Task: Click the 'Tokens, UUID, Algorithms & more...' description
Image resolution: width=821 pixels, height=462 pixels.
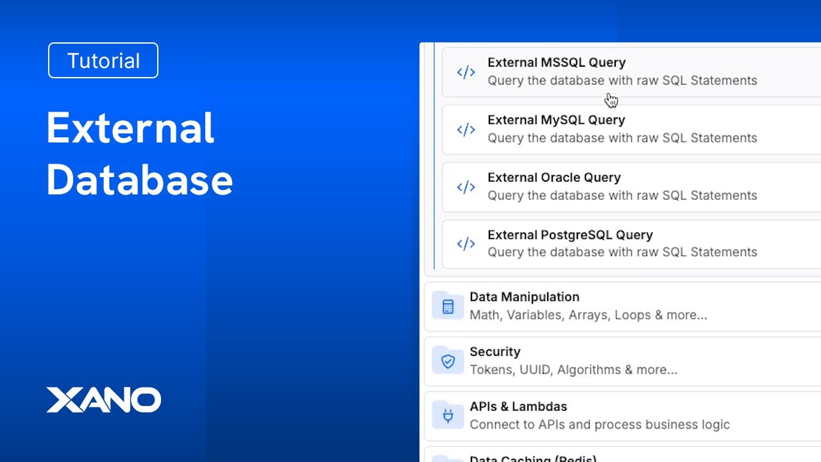Action: 573,370
